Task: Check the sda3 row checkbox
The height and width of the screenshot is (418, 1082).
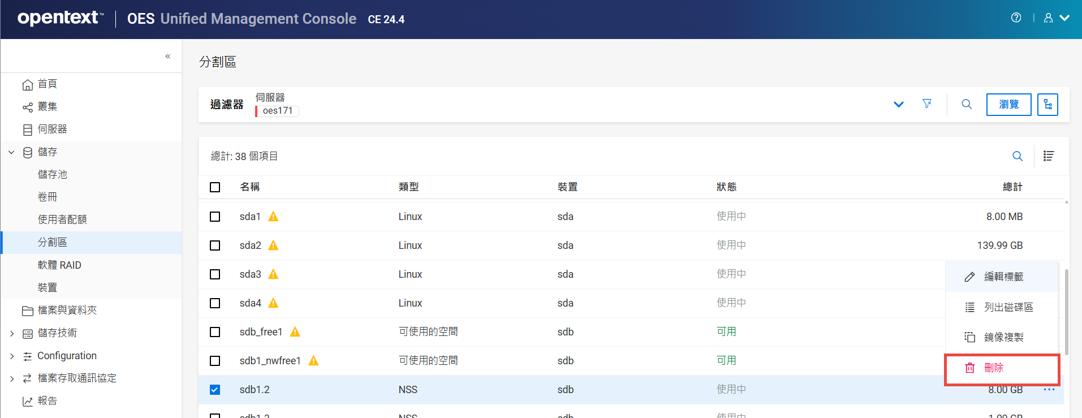Action: pyautogui.click(x=215, y=274)
